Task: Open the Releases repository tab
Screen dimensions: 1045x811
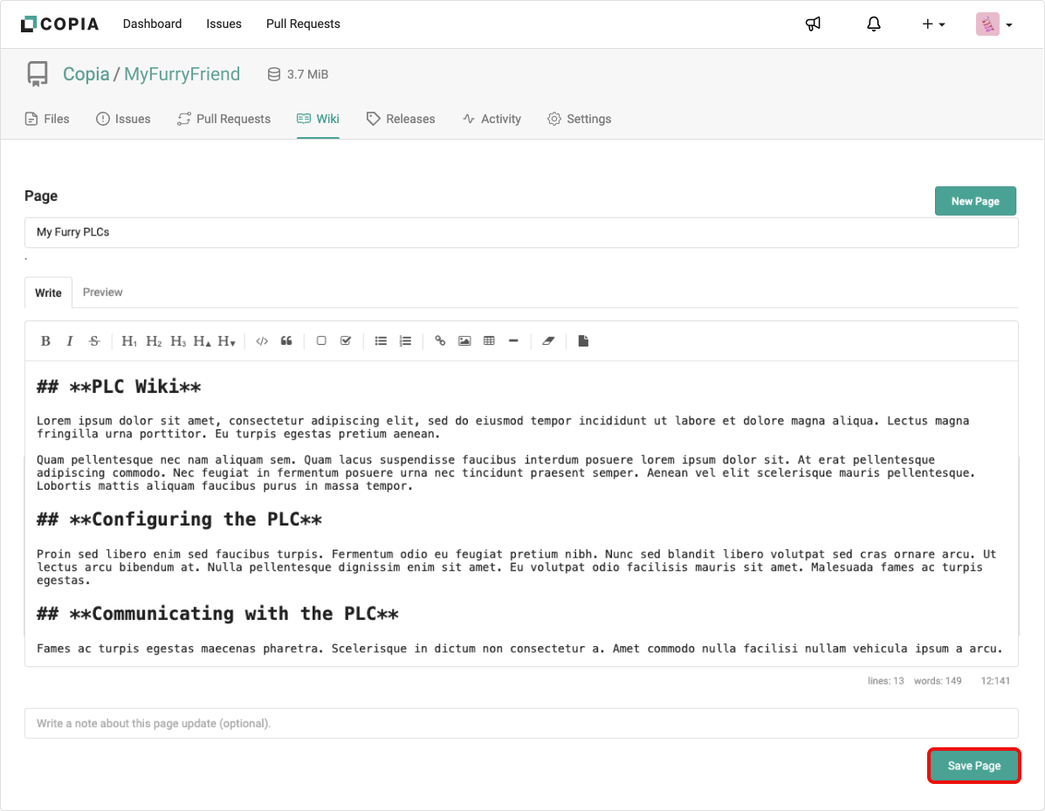Action: [401, 119]
